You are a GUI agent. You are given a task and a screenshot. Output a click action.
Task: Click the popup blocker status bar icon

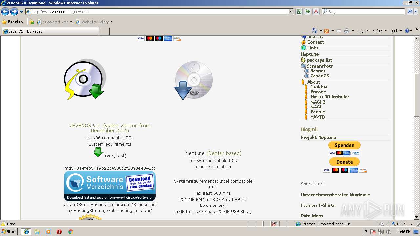(x=274, y=224)
